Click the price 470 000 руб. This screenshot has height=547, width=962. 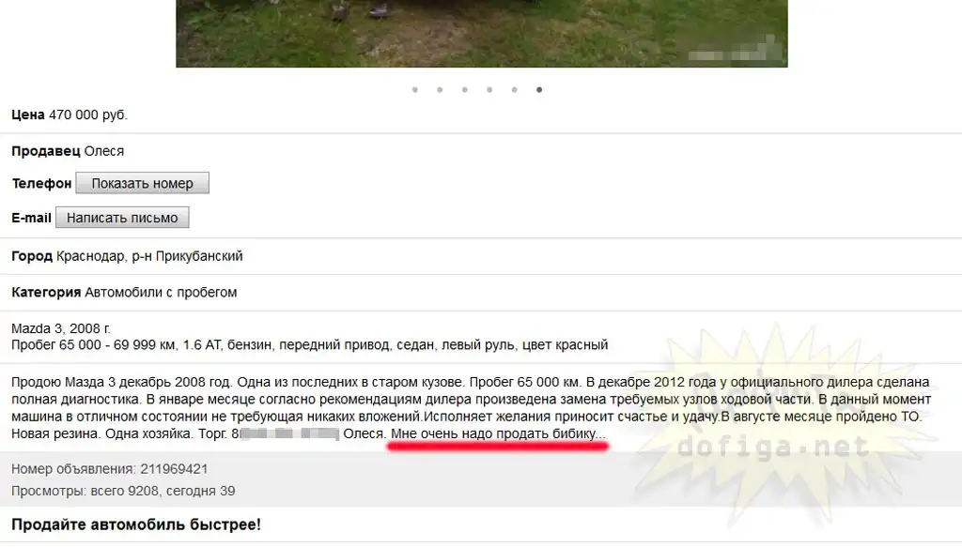(x=88, y=114)
